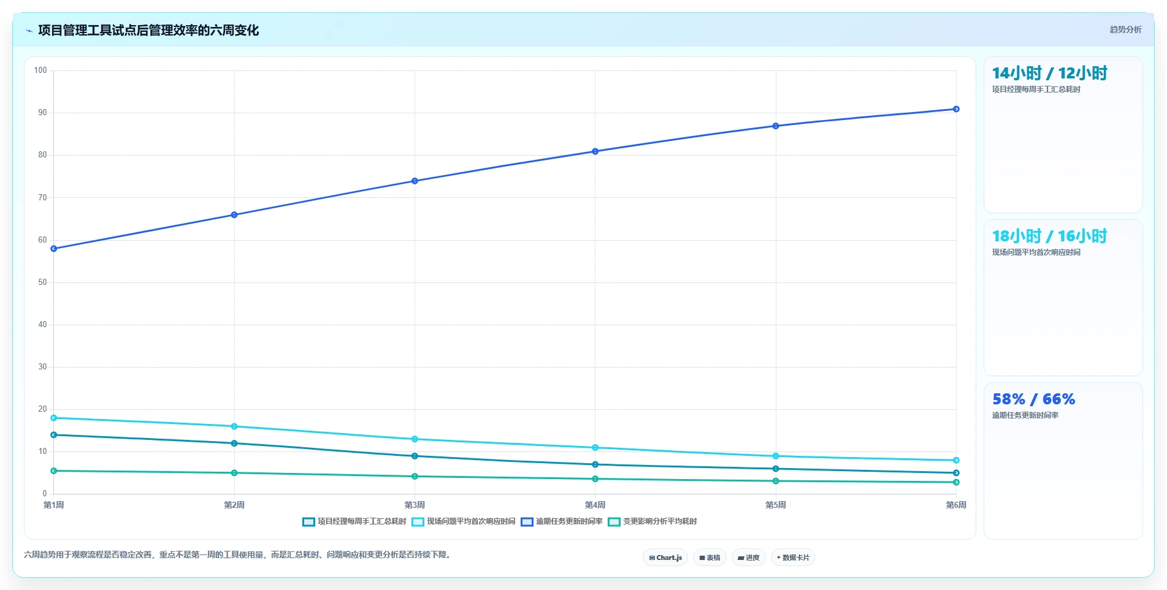Click the dark teal legend color box
The image size is (1167, 590).
[308, 522]
